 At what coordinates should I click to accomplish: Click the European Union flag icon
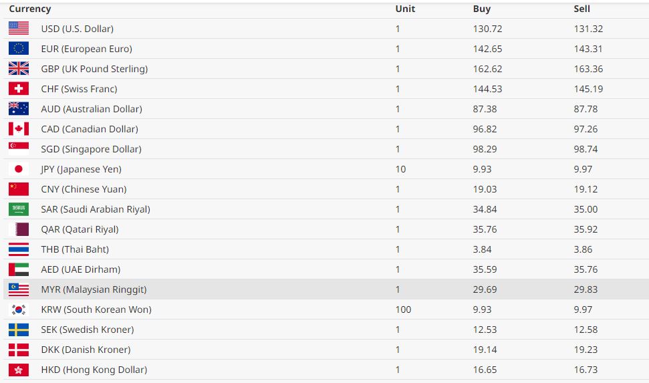coord(19,49)
